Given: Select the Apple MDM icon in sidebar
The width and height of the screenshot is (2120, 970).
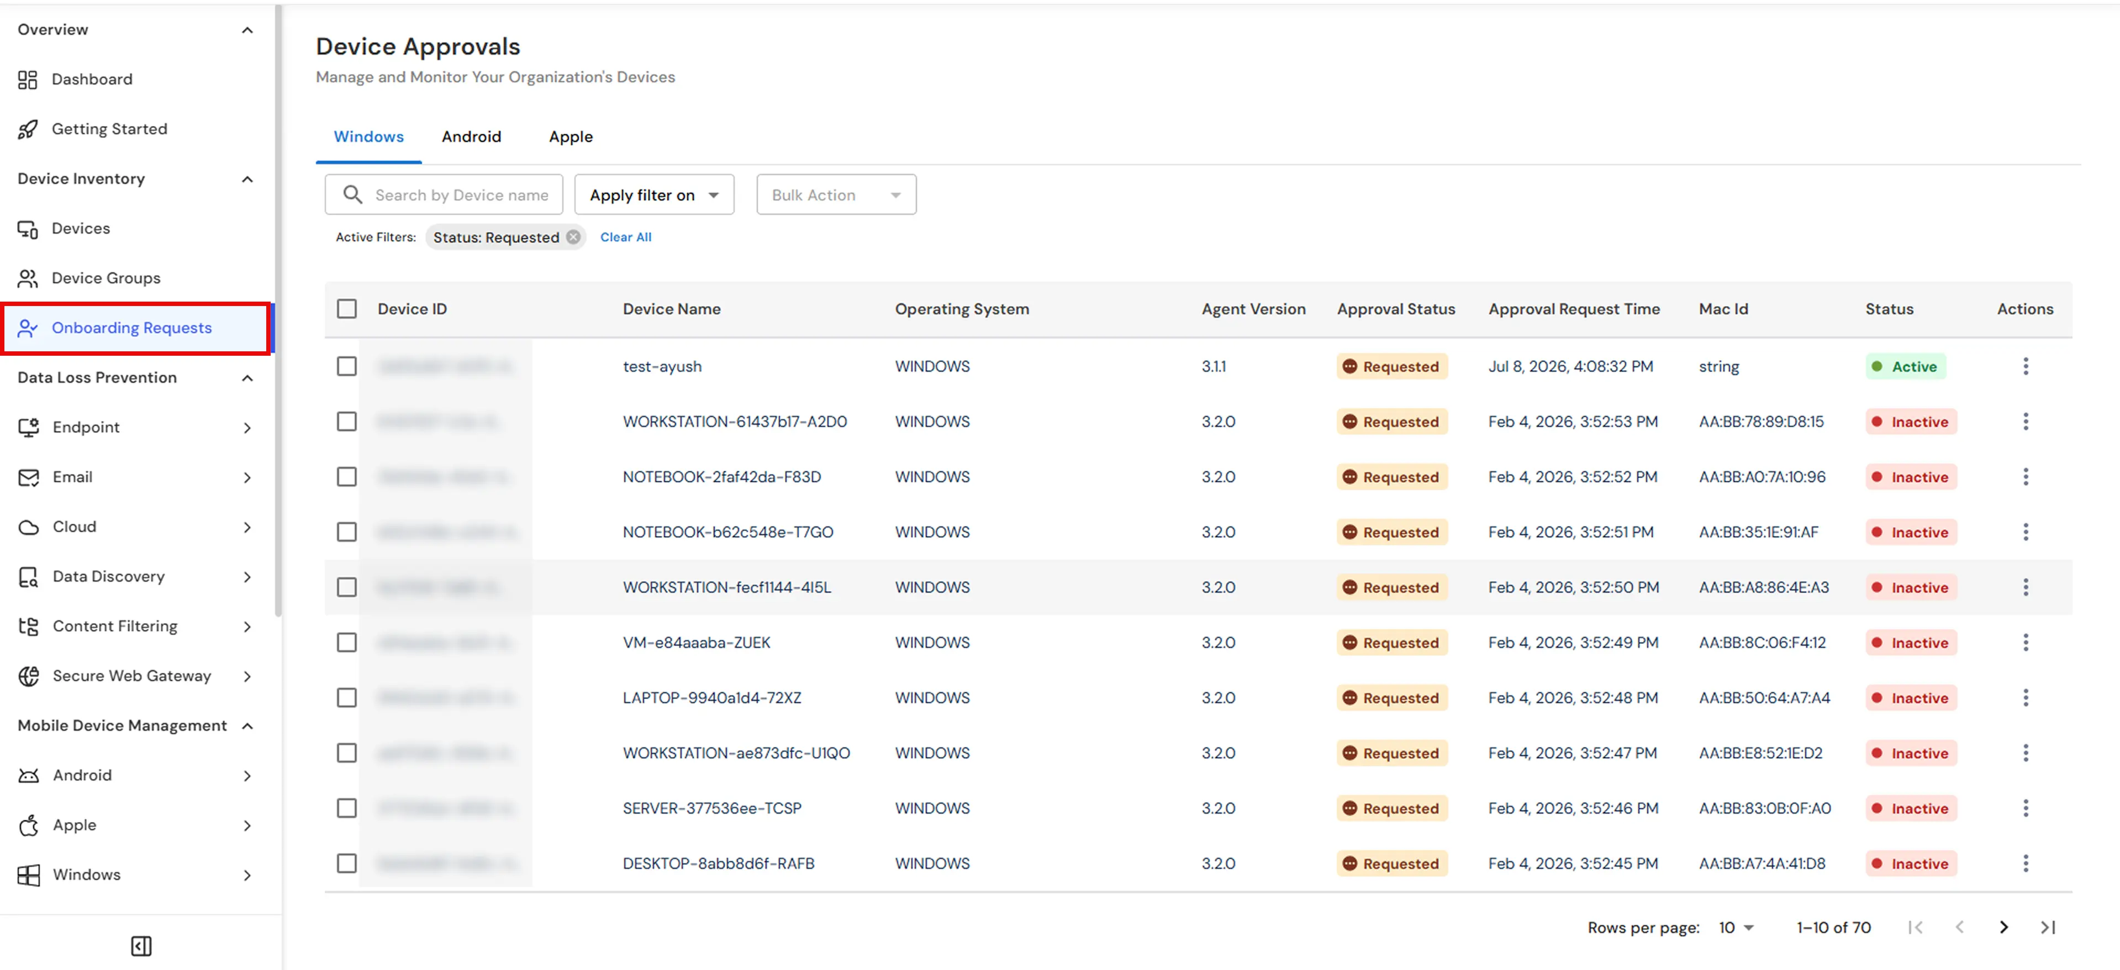Looking at the screenshot, I should (29, 825).
